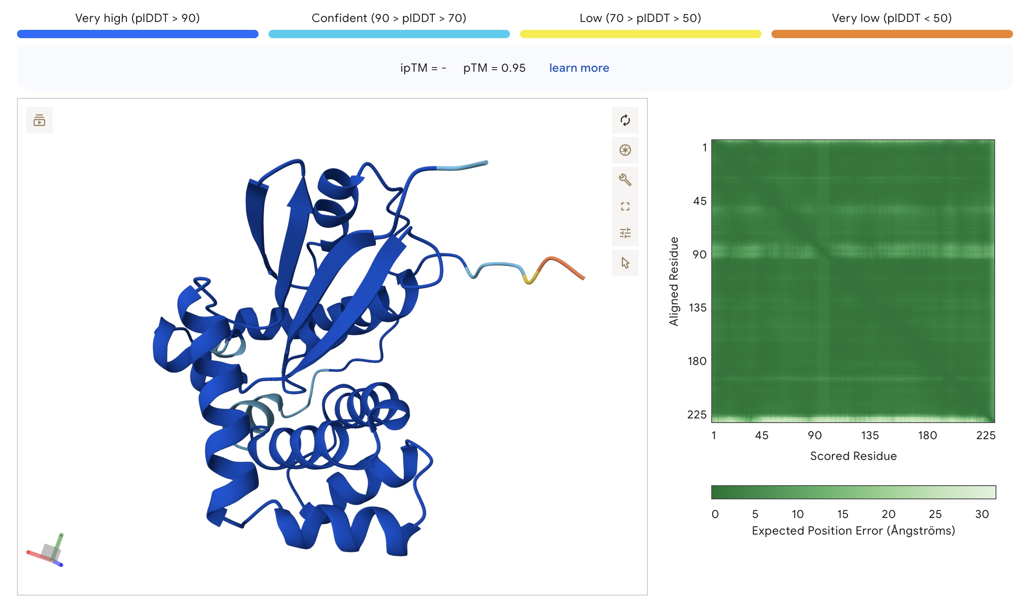Click the Confident pLDDT cyan bar

(389, 34)
